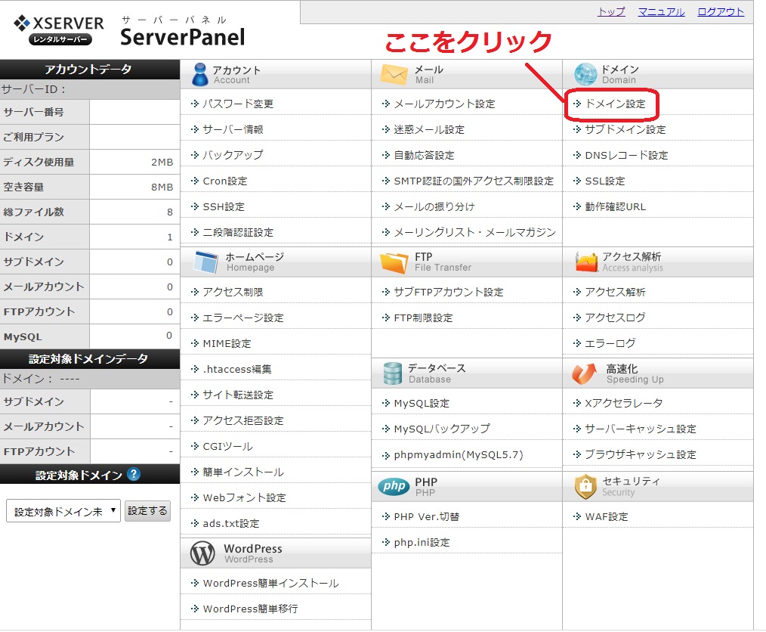The width and height of the screenshot is (766, 632).
Task: Open メールの振り分け
Action: coord(434,206)
